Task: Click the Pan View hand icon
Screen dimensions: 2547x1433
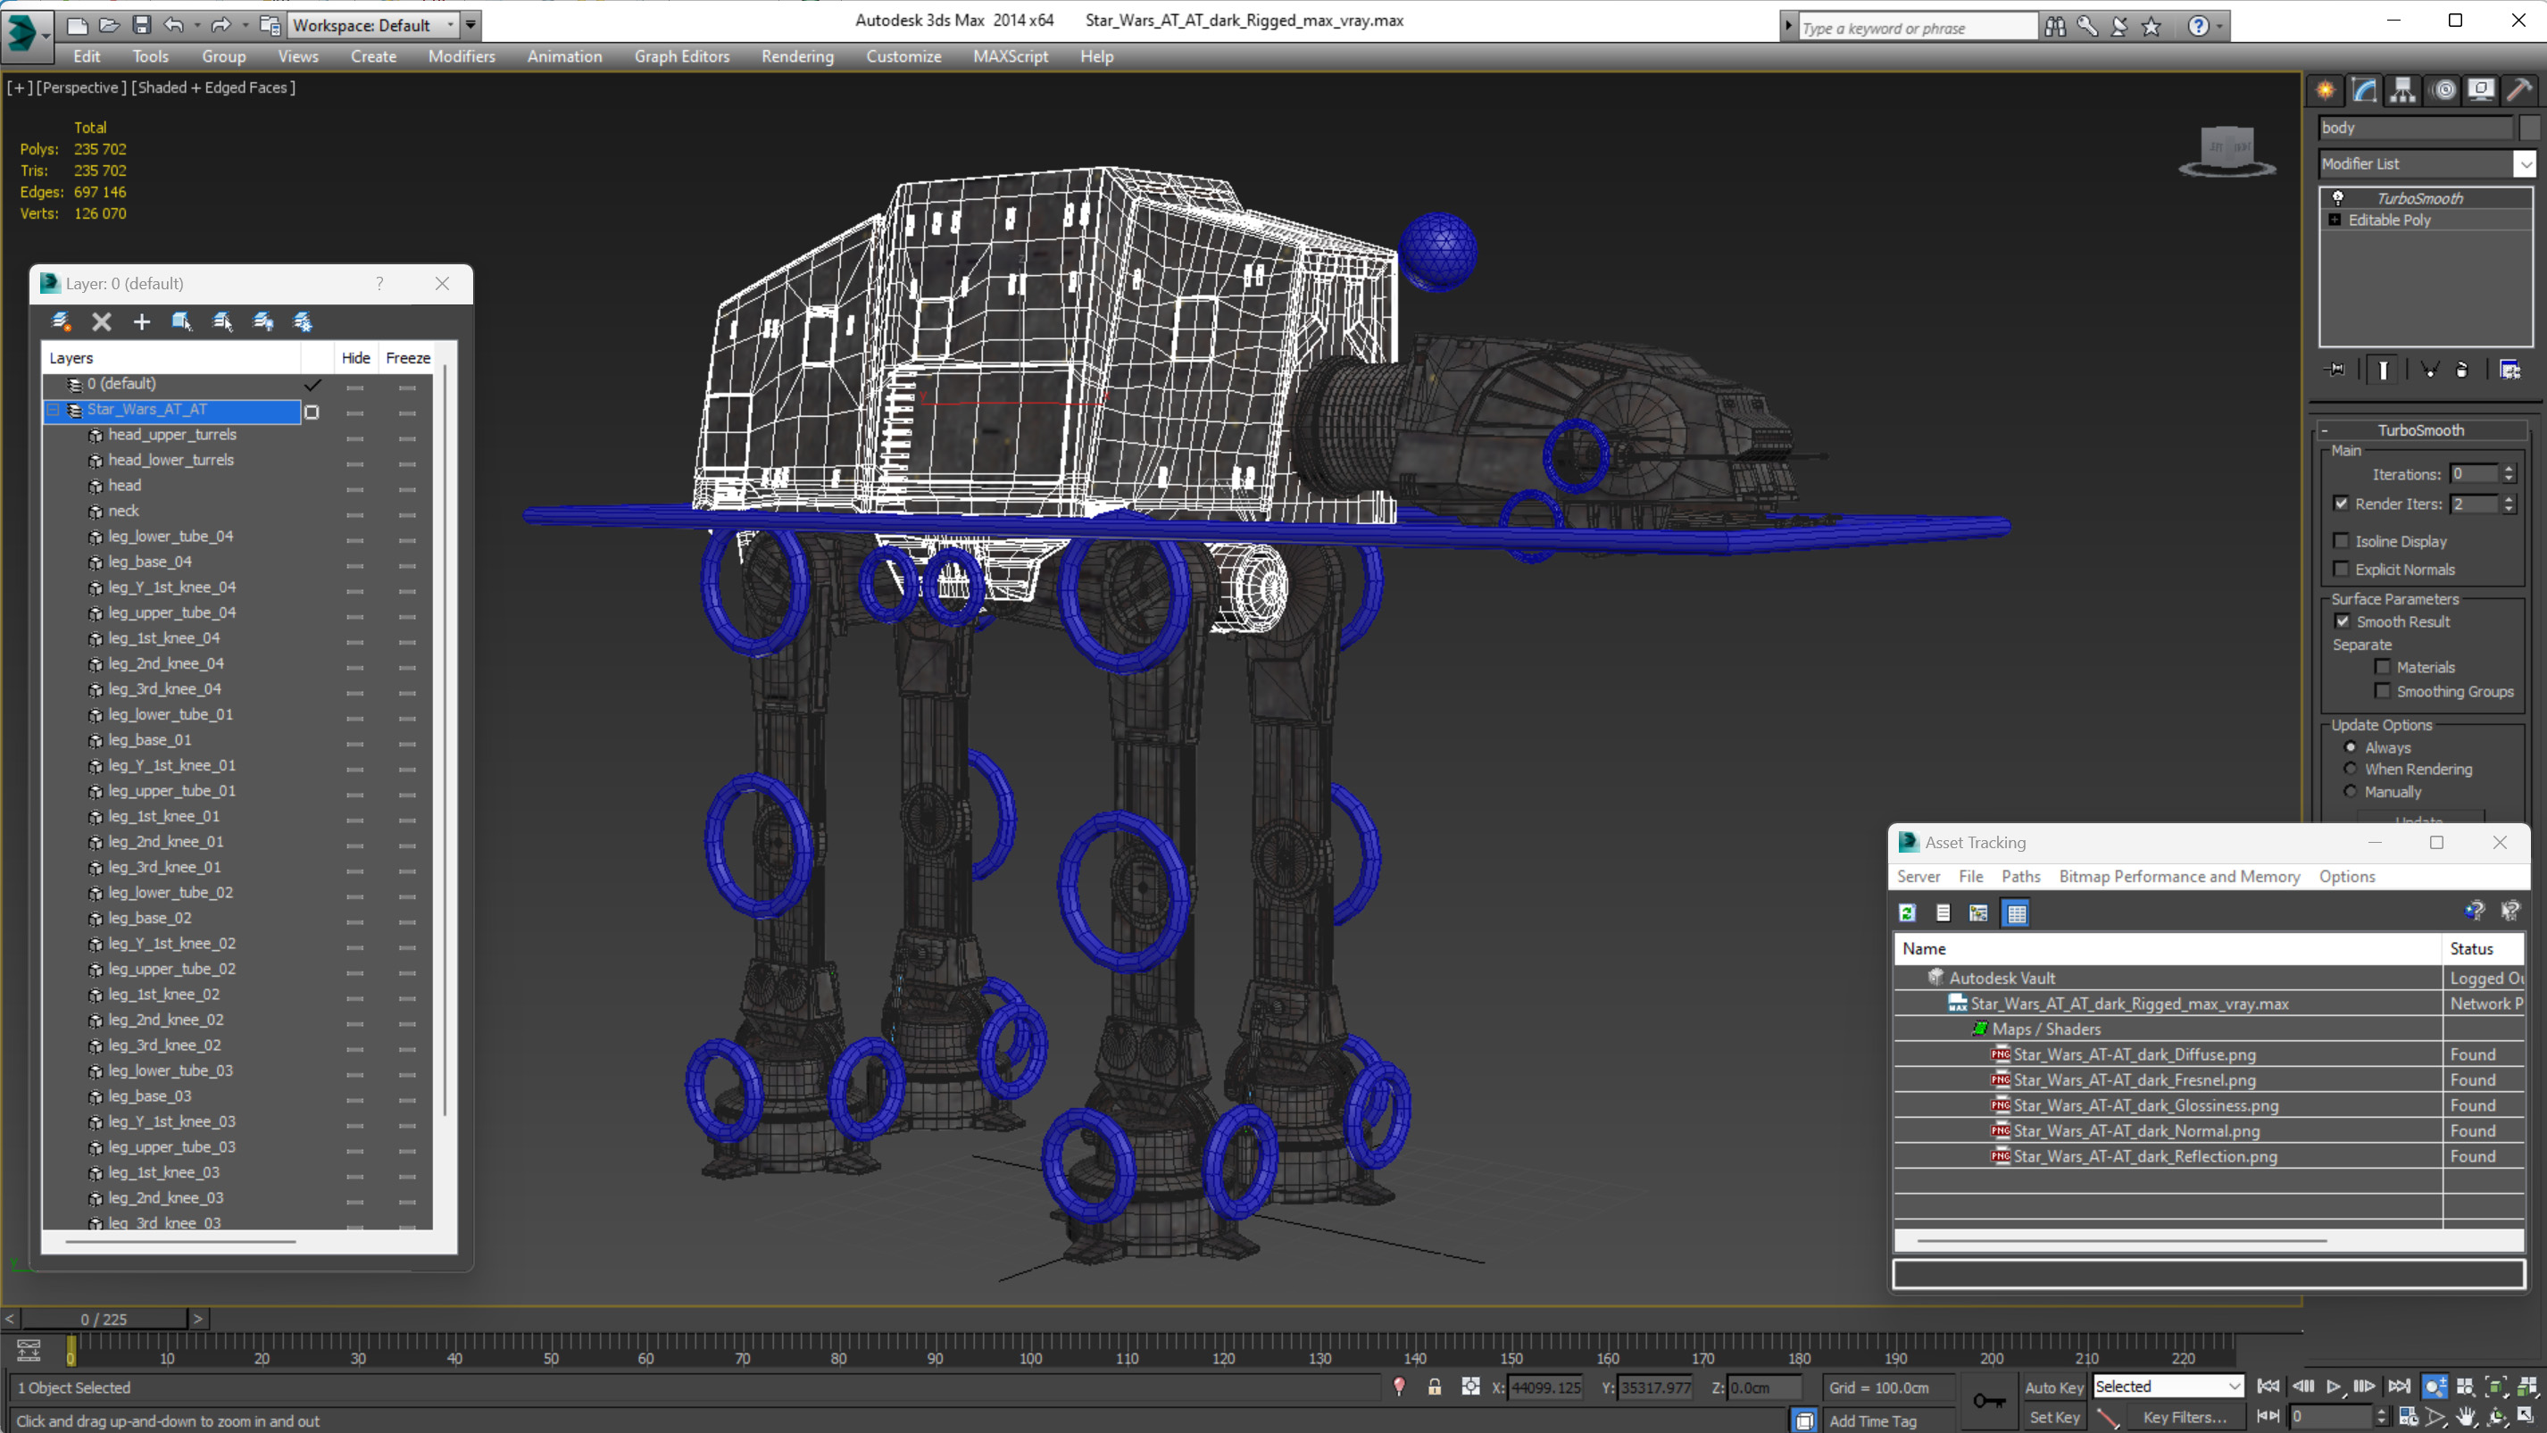Action: click(2466, 1417)
